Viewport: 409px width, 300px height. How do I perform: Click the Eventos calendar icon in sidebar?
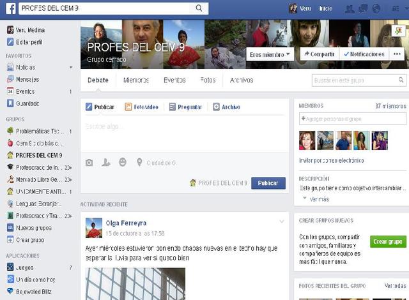point(10,91)
